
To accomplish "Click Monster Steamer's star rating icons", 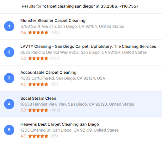I will click(38, 32).
